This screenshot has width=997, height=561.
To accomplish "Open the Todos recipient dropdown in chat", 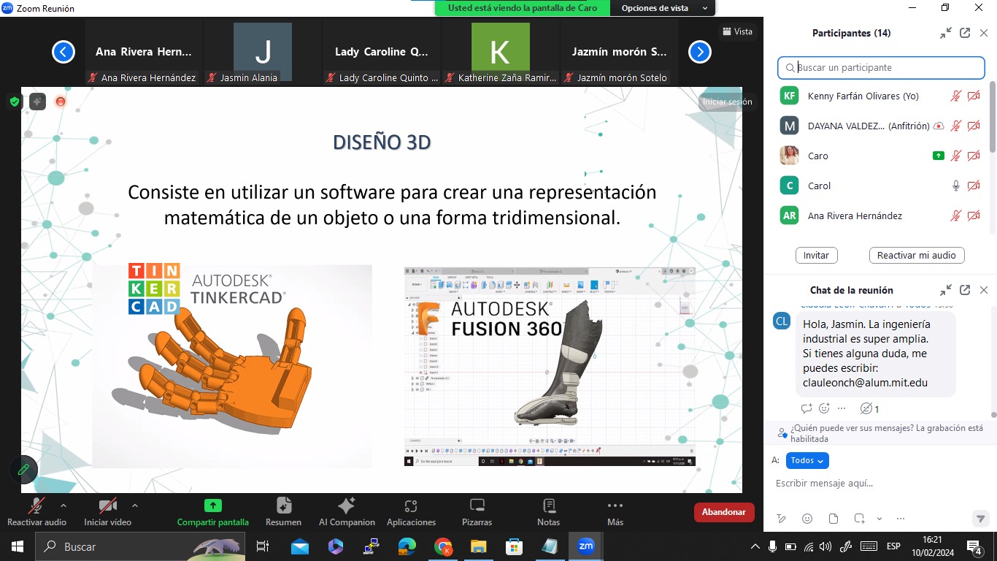I will pyautogui.click(x=807, y=460).
